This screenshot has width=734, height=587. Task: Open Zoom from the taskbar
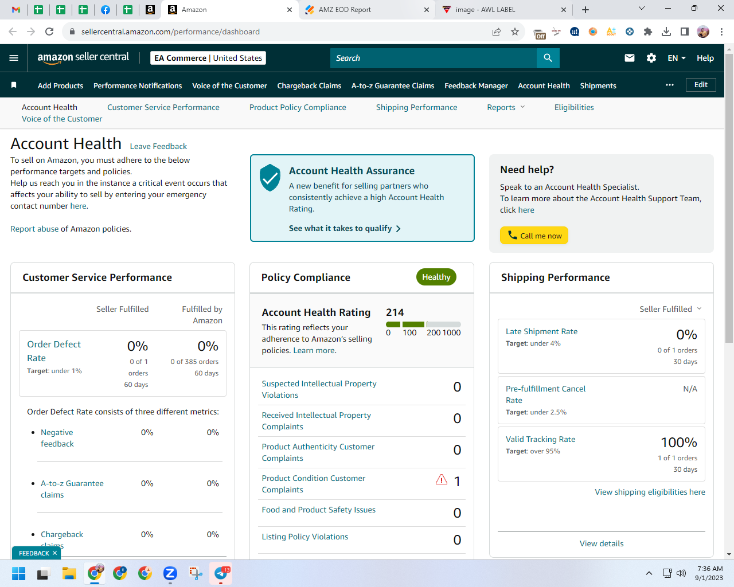pos(170,573)
